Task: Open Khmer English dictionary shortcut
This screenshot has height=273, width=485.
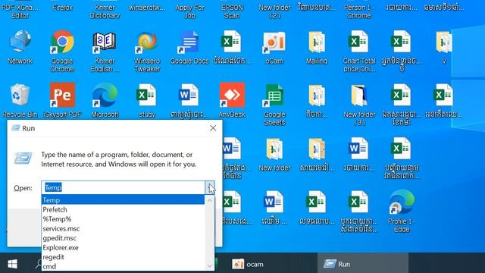Action: (105, 51)
